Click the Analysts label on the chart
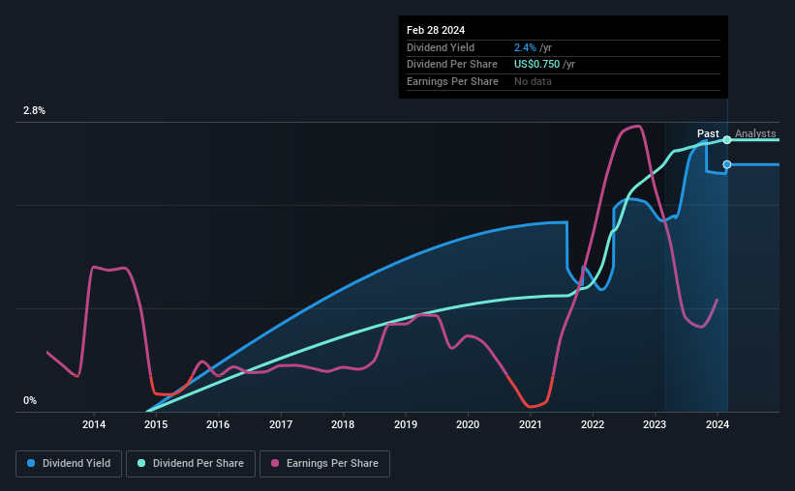Screen dimensions: 795x491 coord(755,133)
